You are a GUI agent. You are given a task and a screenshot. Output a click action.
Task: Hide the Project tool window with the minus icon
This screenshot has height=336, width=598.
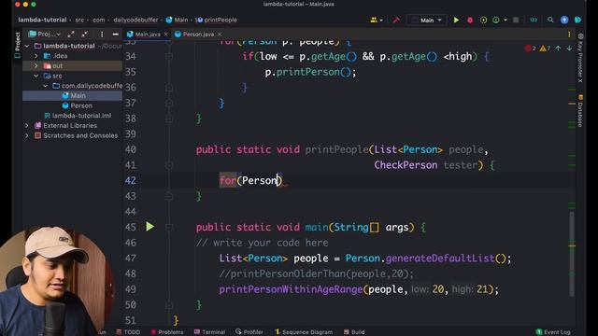point(116,35)
